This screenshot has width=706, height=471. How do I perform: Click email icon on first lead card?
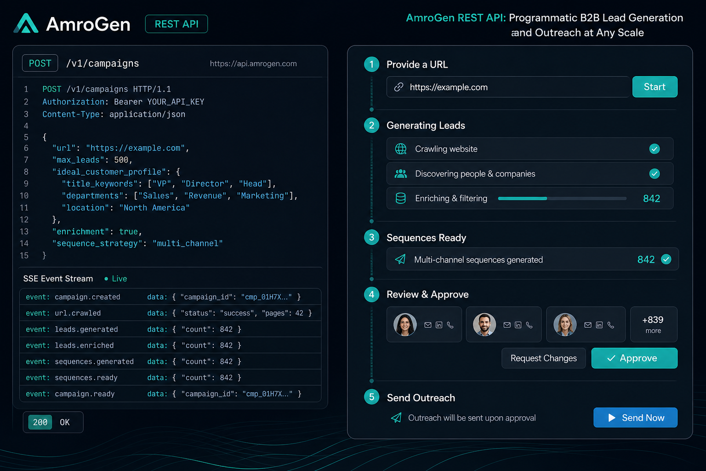pos(428,325)
